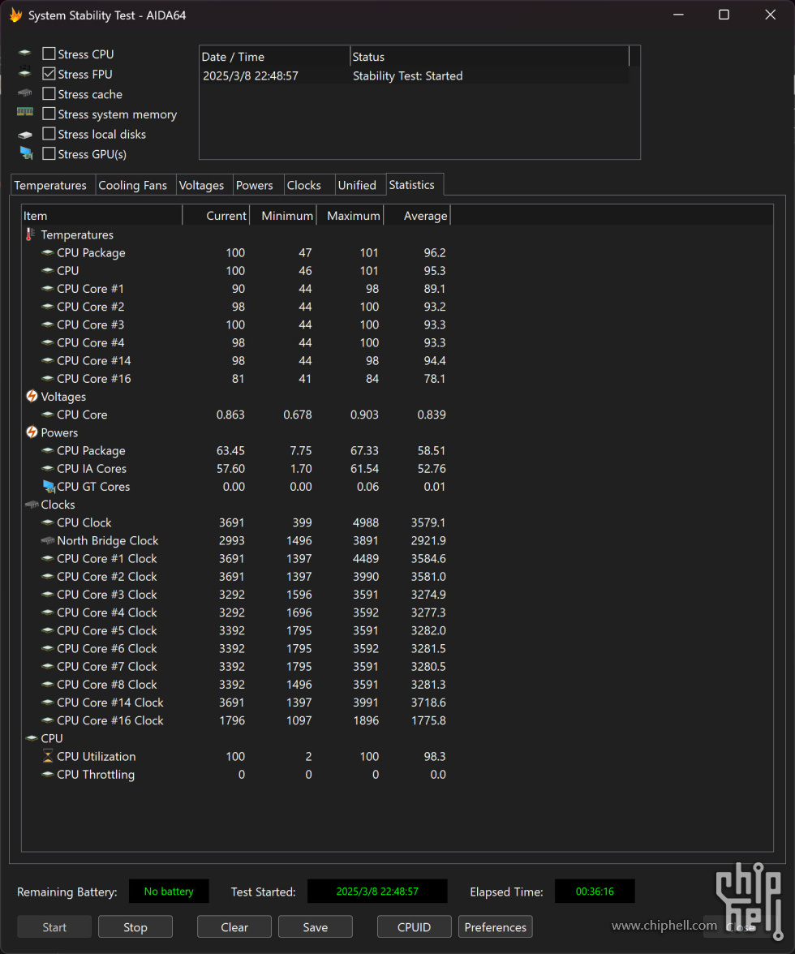
Task: Click the CPU Core voltage row icon
Action: pos(47,415)
